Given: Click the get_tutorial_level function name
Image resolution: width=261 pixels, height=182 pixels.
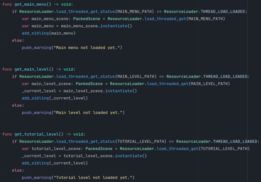Looking at the screenshot, I should [36, 134].
